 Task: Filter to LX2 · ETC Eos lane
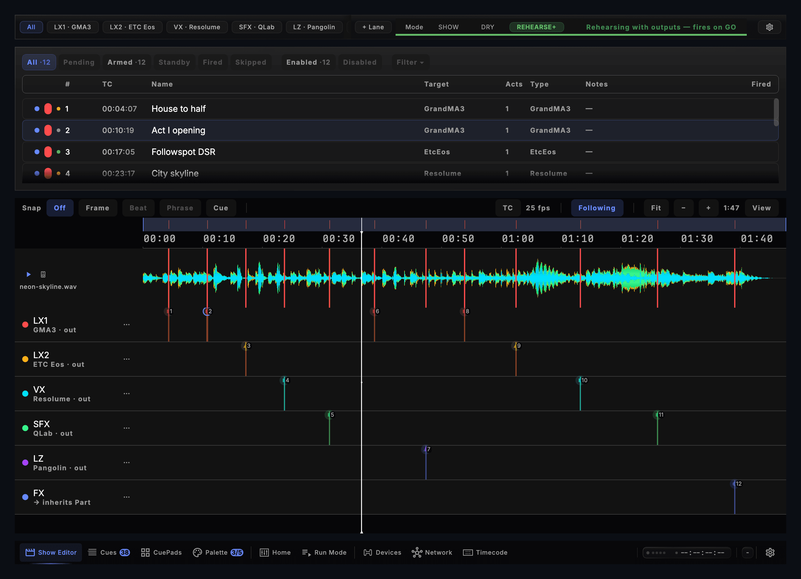[132, 27]
